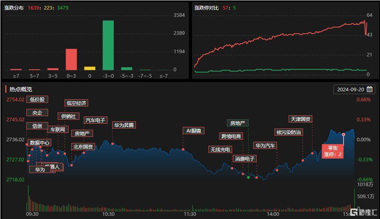Click the green marker dot on price line
Image resolution: width=380 pixels, height=219 pixels.
pos(248,177)
